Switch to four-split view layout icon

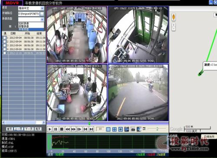tap(115, 129)
